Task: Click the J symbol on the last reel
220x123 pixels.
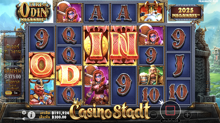Action: coord(178,66)
